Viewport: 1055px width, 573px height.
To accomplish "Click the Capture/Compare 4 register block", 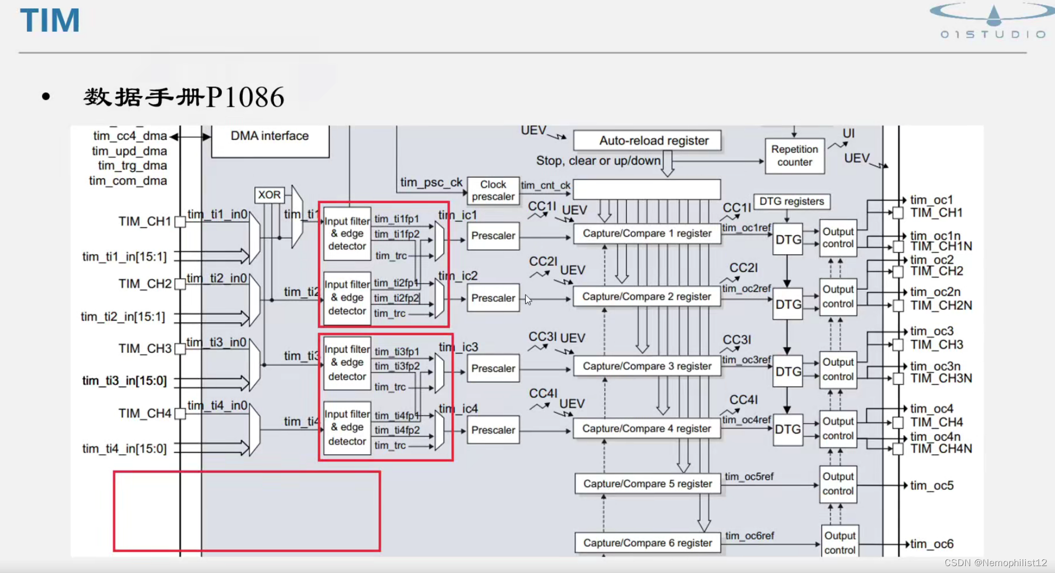I will (646, 429).
